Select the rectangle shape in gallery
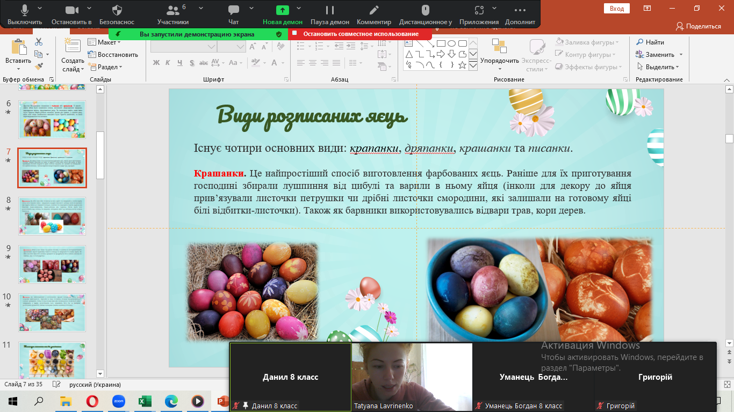 tap(441, 43)
